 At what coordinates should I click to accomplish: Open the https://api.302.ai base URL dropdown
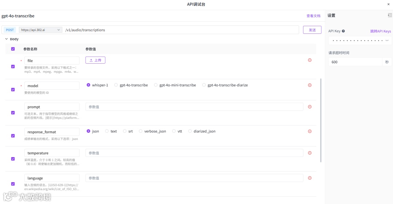pos(41,30)
